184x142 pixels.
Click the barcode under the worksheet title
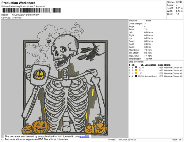31,10
